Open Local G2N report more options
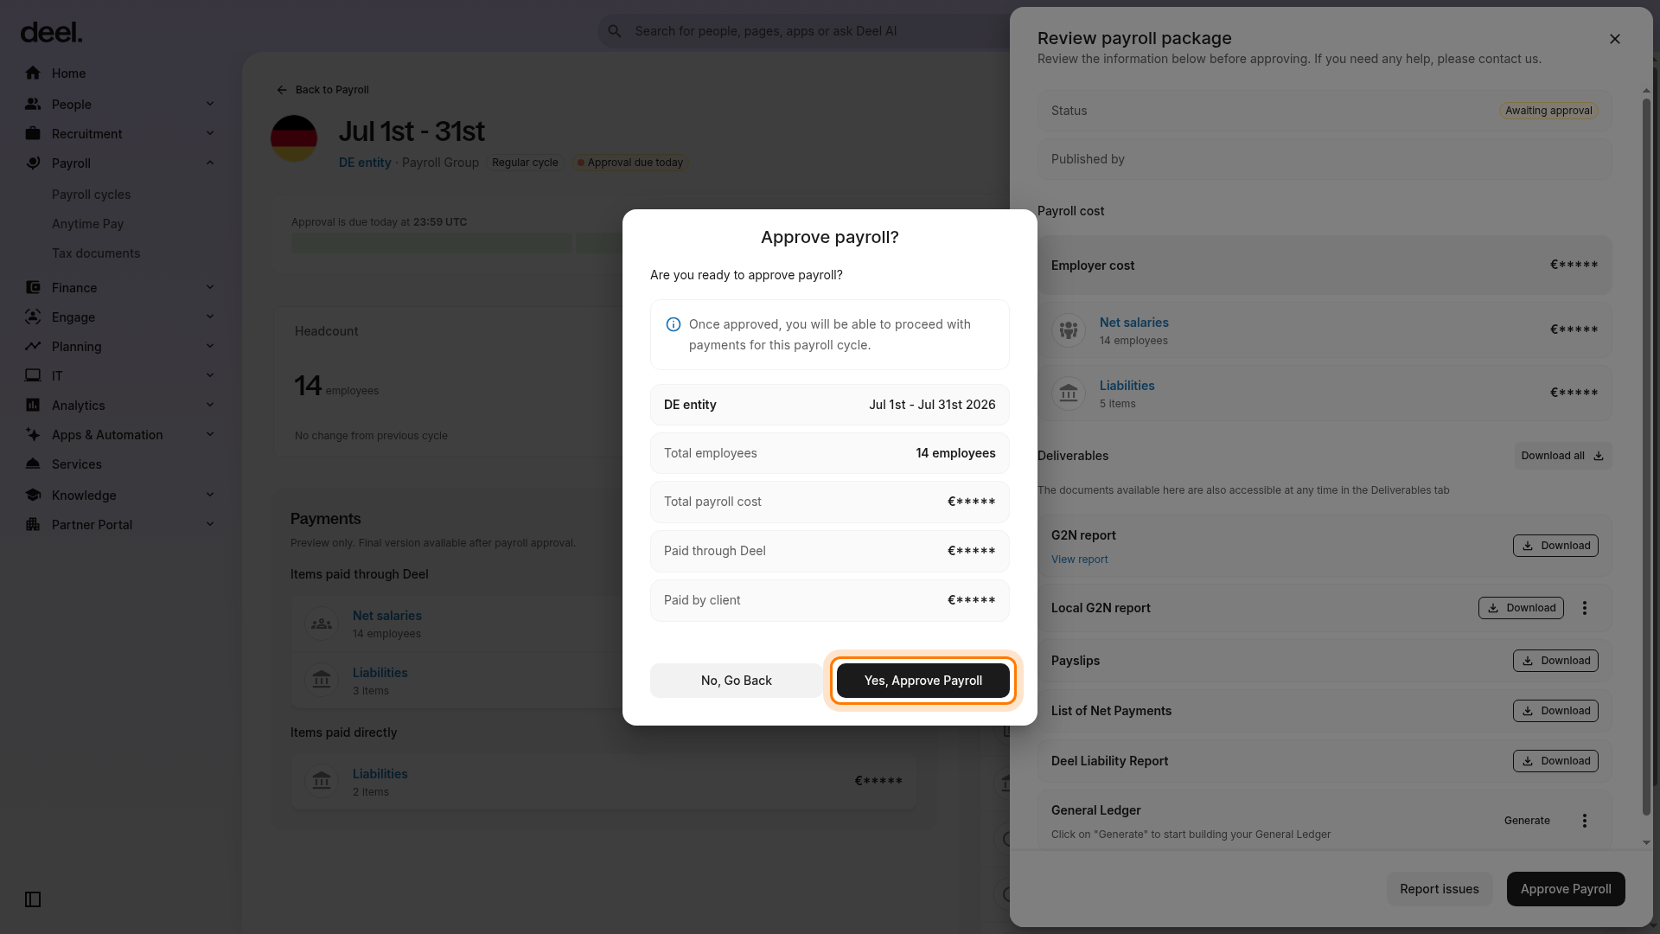This screenshot has height=934, width=1660. tap(1585, 608)
